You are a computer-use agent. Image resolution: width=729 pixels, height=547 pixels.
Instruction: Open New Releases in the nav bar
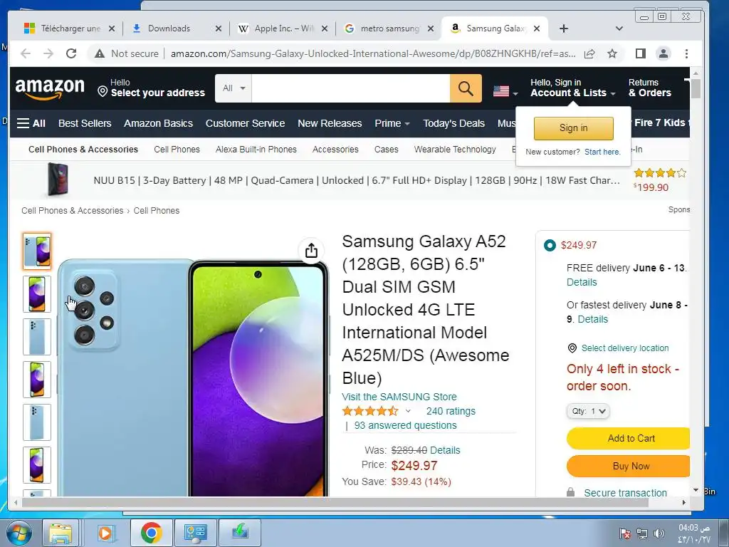click(x=330, y=123)
